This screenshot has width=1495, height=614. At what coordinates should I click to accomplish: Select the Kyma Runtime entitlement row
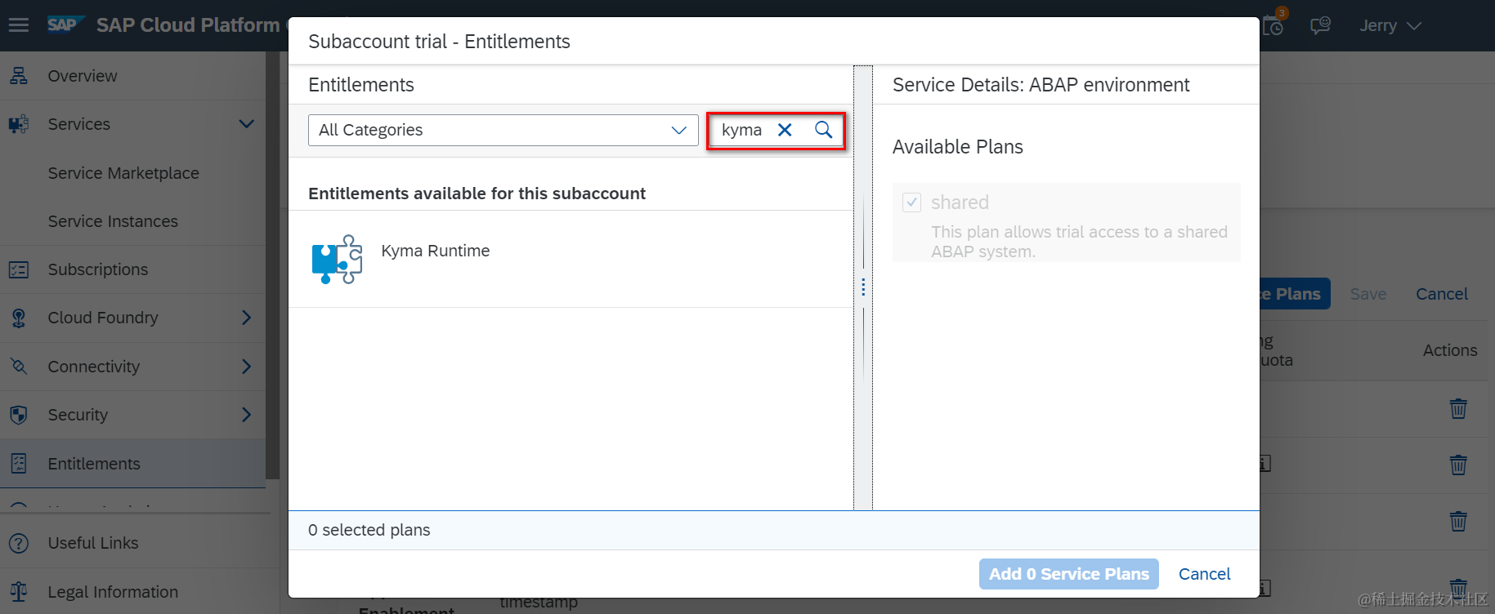[571, 259]
